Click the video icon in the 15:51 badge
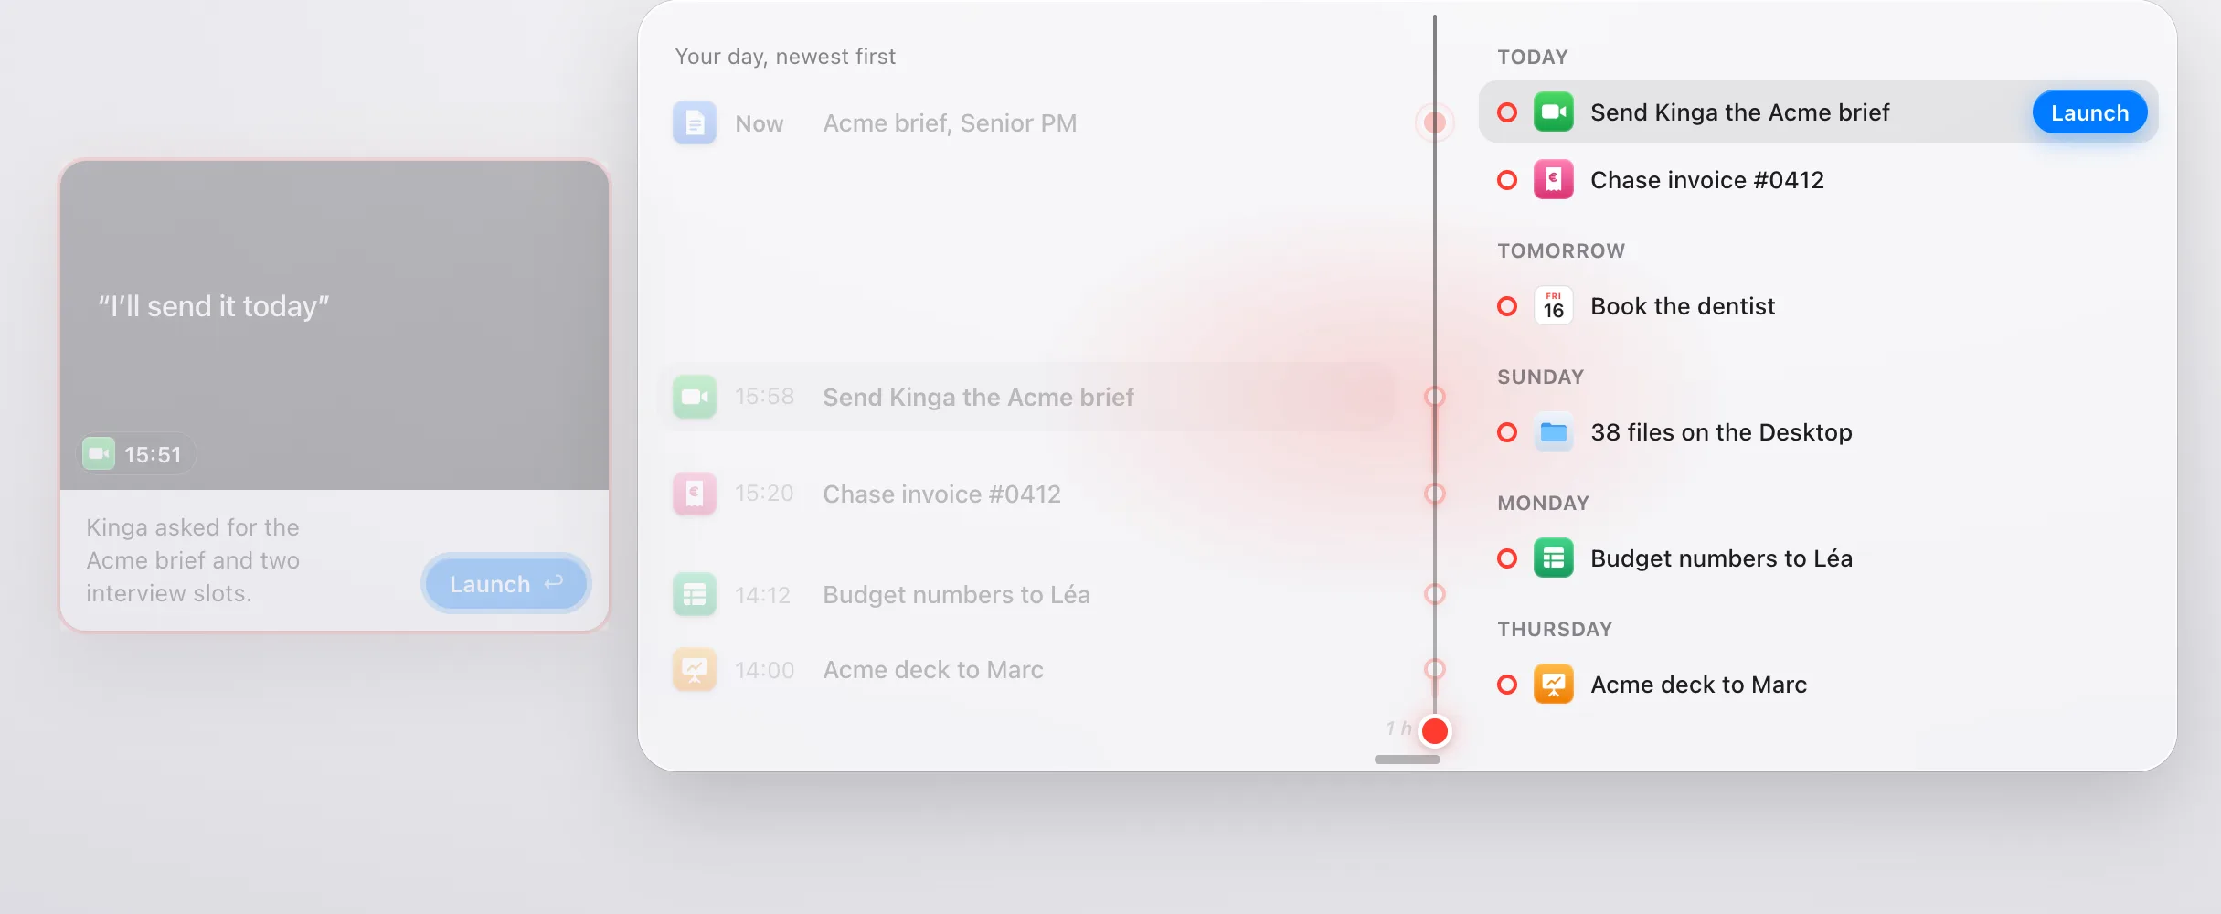The image size is (2221, 914). (x=99, y=453)
